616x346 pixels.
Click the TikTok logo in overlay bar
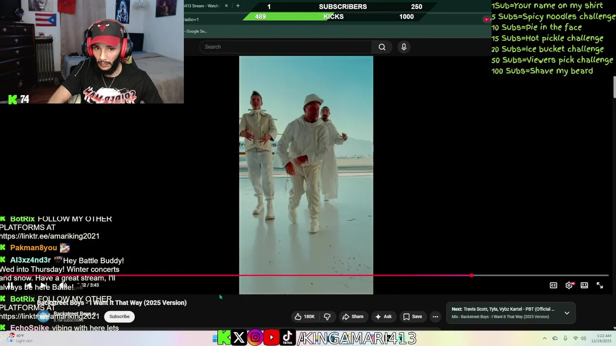(x=287, y=338)
